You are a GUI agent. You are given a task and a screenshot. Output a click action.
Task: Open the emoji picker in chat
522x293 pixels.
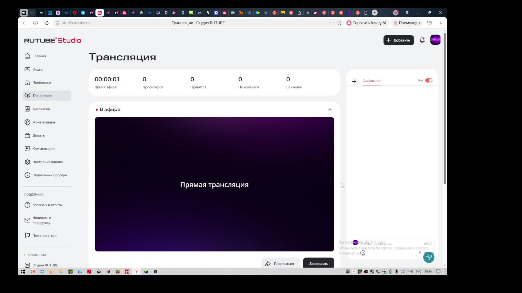363,253
